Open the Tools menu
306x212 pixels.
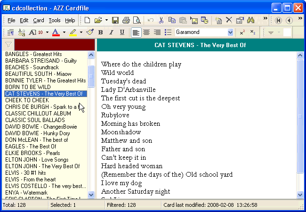click(55, 20)
